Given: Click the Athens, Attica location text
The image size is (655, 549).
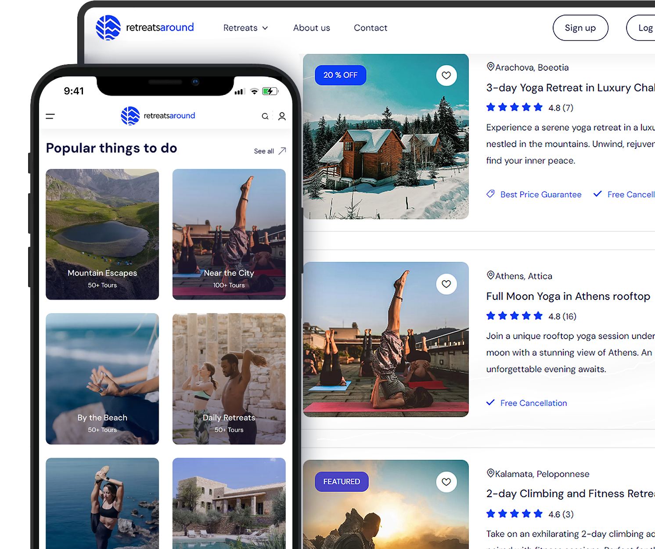Looking at the screenshot, I should click(x=524, y=276).
